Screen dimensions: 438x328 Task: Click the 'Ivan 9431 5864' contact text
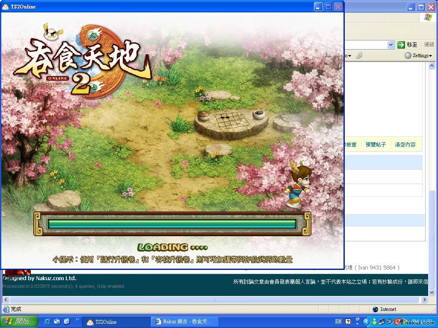pos(377,267)
